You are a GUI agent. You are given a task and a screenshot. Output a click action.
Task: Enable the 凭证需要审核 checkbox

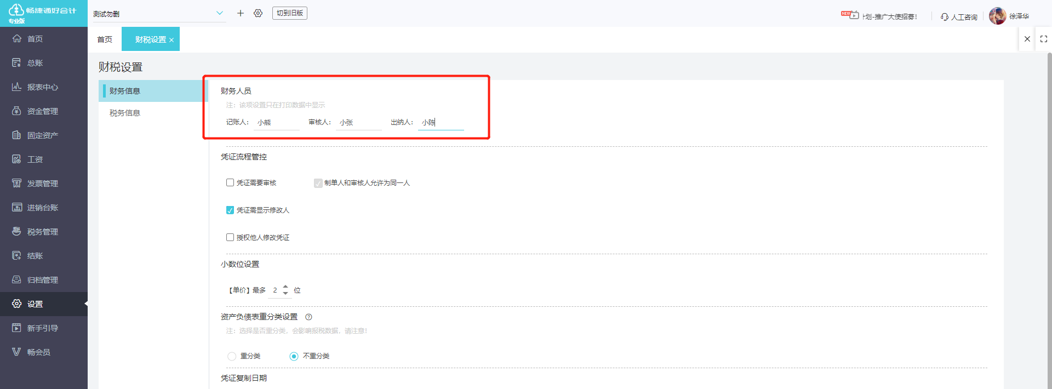click(230, 182)
